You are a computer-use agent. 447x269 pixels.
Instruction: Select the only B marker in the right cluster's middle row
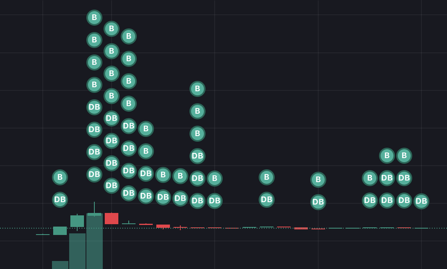click(370, 178)
